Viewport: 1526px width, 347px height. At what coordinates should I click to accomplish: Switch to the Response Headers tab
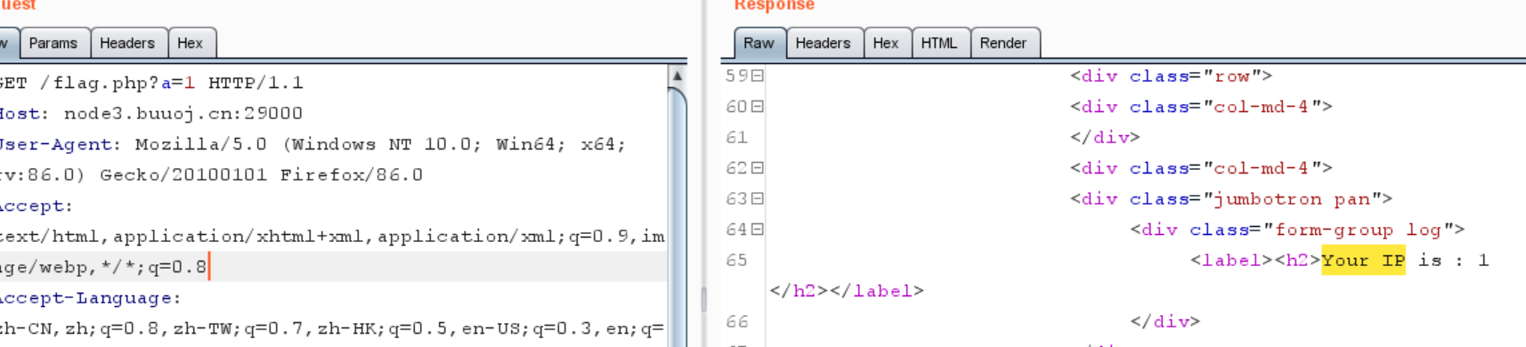[823, 43]
